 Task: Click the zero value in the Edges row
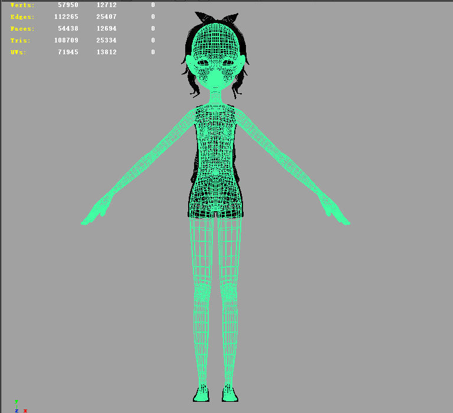coord(153,17)
